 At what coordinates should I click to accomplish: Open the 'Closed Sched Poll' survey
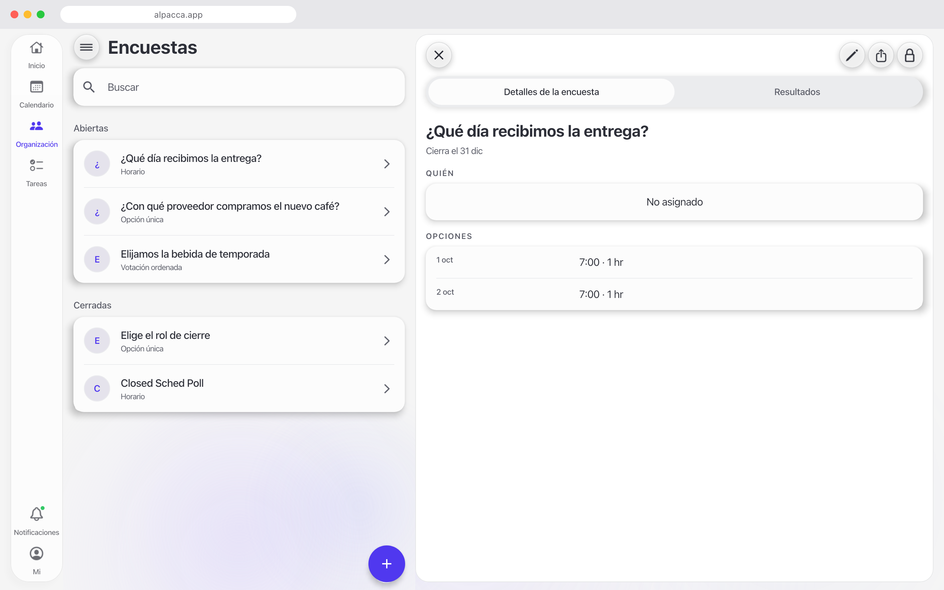239,389
